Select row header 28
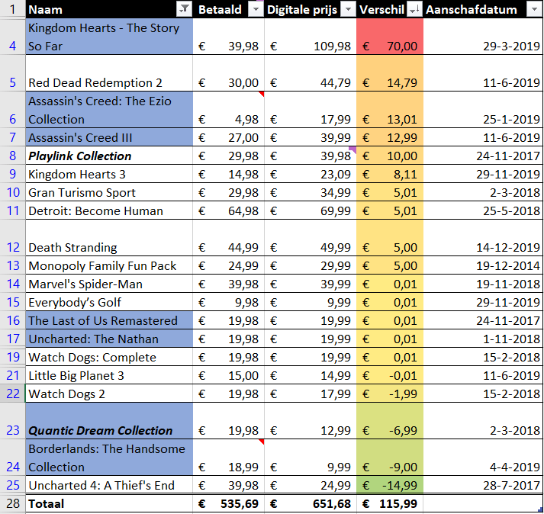 pyautogui.click(x=12, y=503)
